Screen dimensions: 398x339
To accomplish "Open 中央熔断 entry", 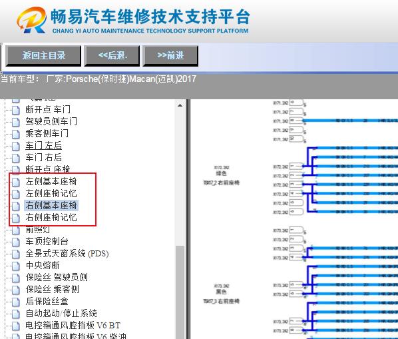I will [43, 265].
